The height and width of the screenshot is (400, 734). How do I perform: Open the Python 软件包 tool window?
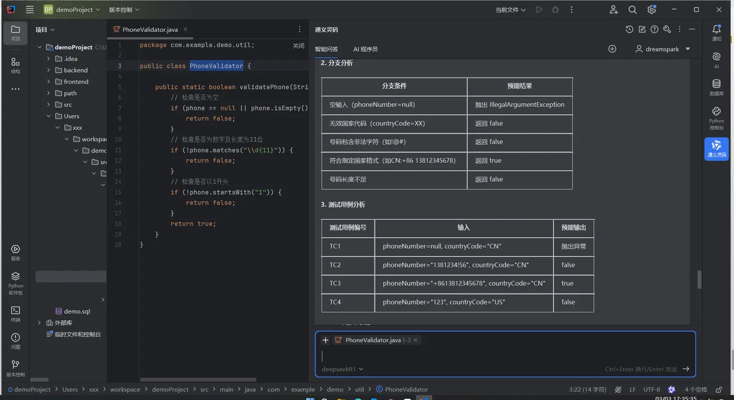[16, 283]
